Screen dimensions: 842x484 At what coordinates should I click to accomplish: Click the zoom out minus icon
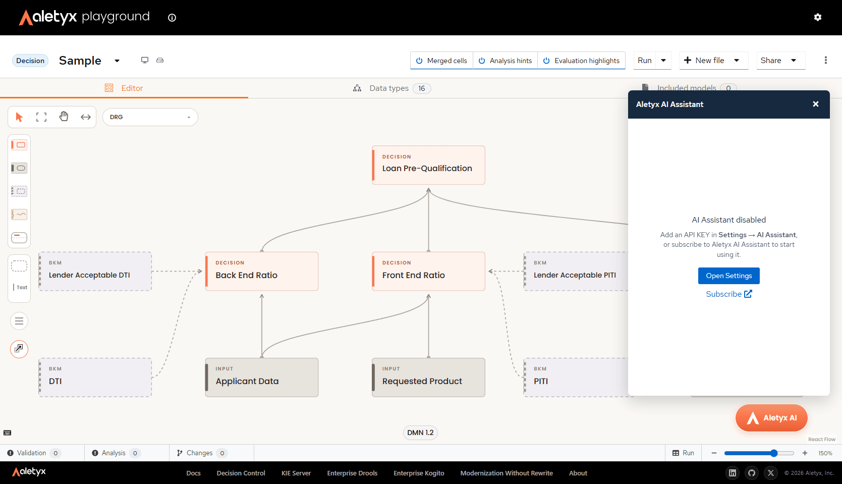point(714,453)
